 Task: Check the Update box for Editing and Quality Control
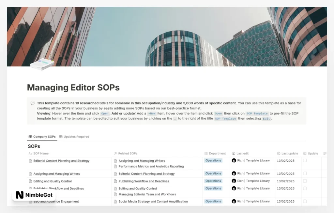point(305,181)
